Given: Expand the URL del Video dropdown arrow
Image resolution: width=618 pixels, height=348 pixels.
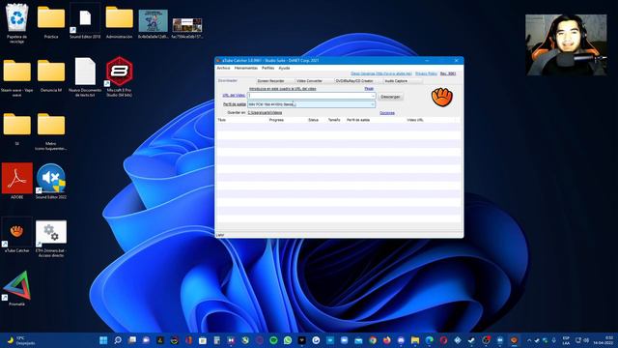Looking at the screenshot, I should (x=373, y=96).
